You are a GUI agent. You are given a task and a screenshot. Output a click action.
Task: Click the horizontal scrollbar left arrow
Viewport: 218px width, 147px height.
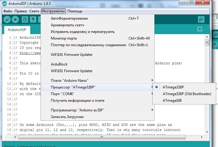click(15, 137)
